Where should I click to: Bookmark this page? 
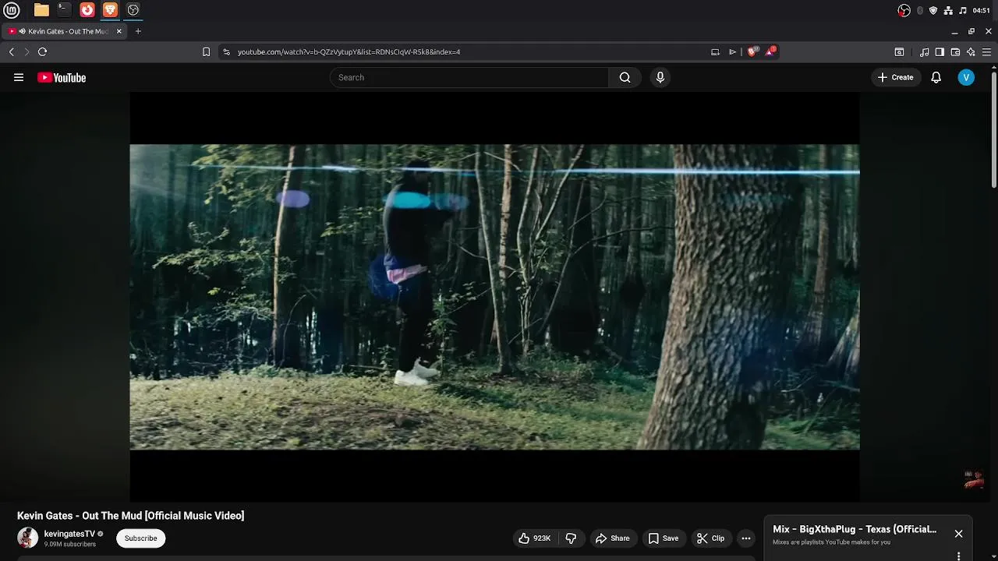(206, 51)
